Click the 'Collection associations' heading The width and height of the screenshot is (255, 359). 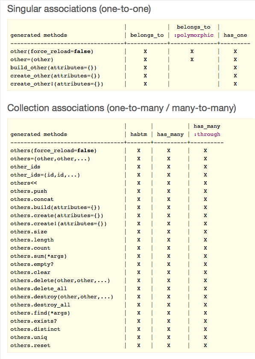(122, 108)
